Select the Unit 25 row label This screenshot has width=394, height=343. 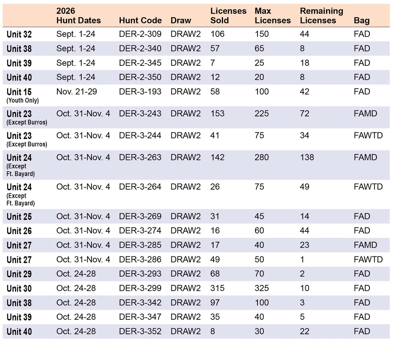click(x=19, y=216)
